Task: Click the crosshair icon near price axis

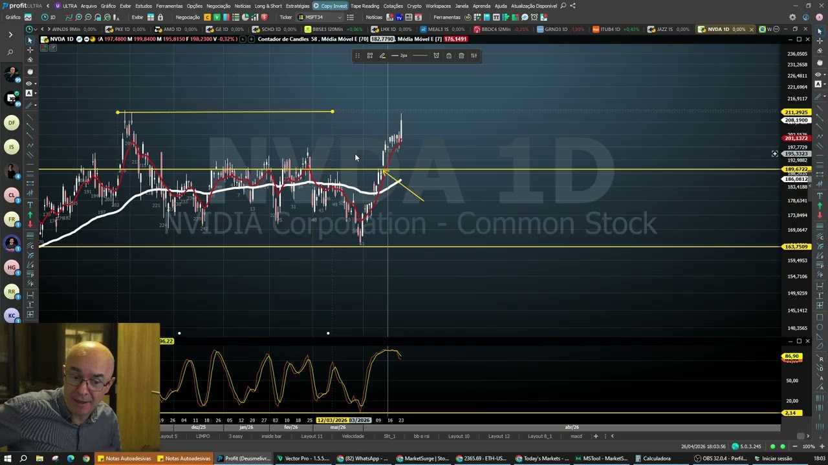Action: pos(774,154)
